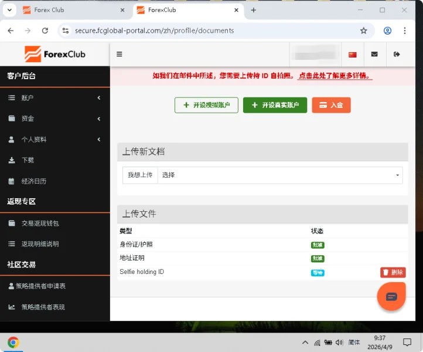This screenshot has width=423, height=352.
Task: Open the volume tray icon
Action: pos(339,342)
